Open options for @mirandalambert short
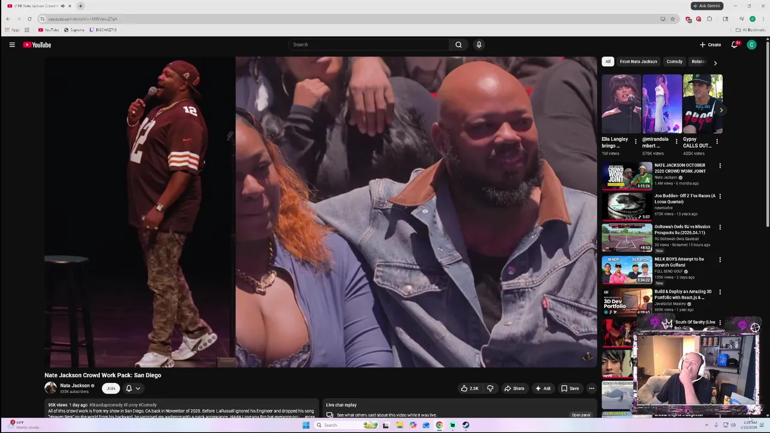This screenshot has height=433, width=770. (x=676, y=142)
